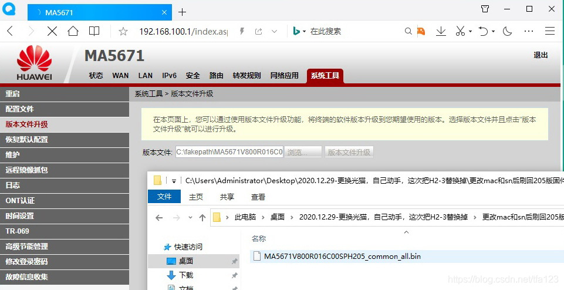Click the scissors screenshot tool
The height and width of the screenshot is (290, 564).
460,31
